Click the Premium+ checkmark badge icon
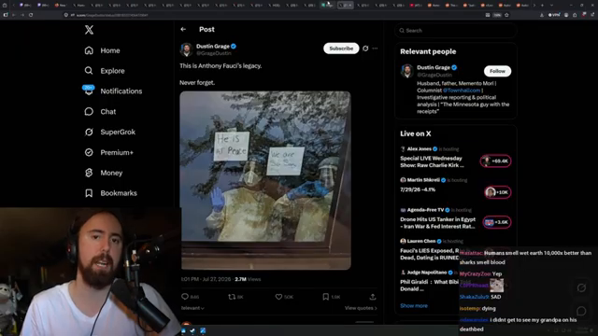The width and height of the screenshot is (598, 336). click(x=89, y=152)
